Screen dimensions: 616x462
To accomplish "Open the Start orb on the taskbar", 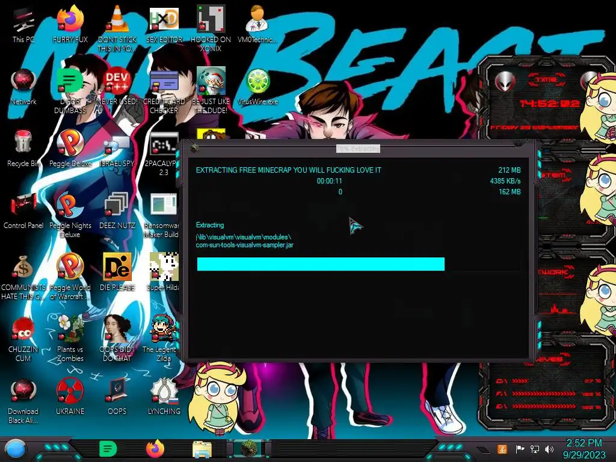I will (x=16, y=450).
